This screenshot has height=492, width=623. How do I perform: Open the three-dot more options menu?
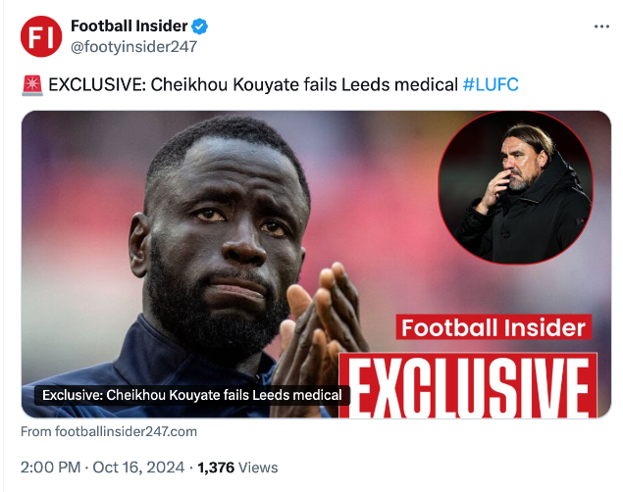coord(601,26)
